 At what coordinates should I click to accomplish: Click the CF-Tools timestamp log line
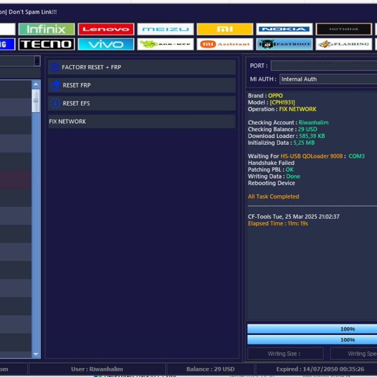point(294,217)
